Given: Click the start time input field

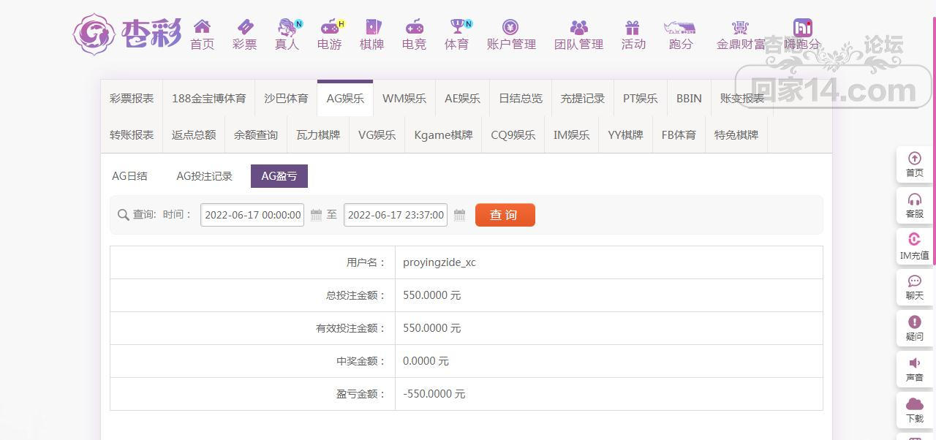Looking at the screenshot, I should (x=252, y=215).
